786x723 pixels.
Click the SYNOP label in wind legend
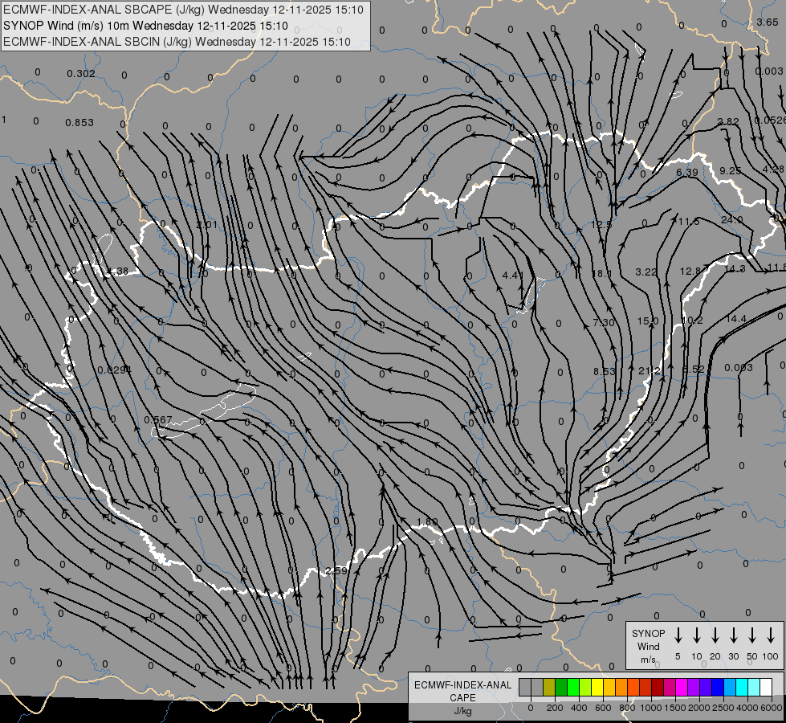(x=648, y=634)
